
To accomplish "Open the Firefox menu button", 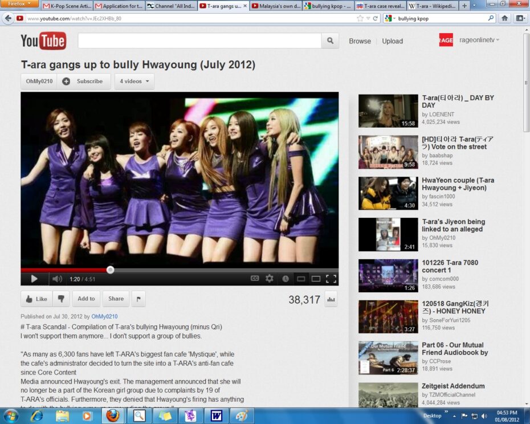I will pos(19,4).
